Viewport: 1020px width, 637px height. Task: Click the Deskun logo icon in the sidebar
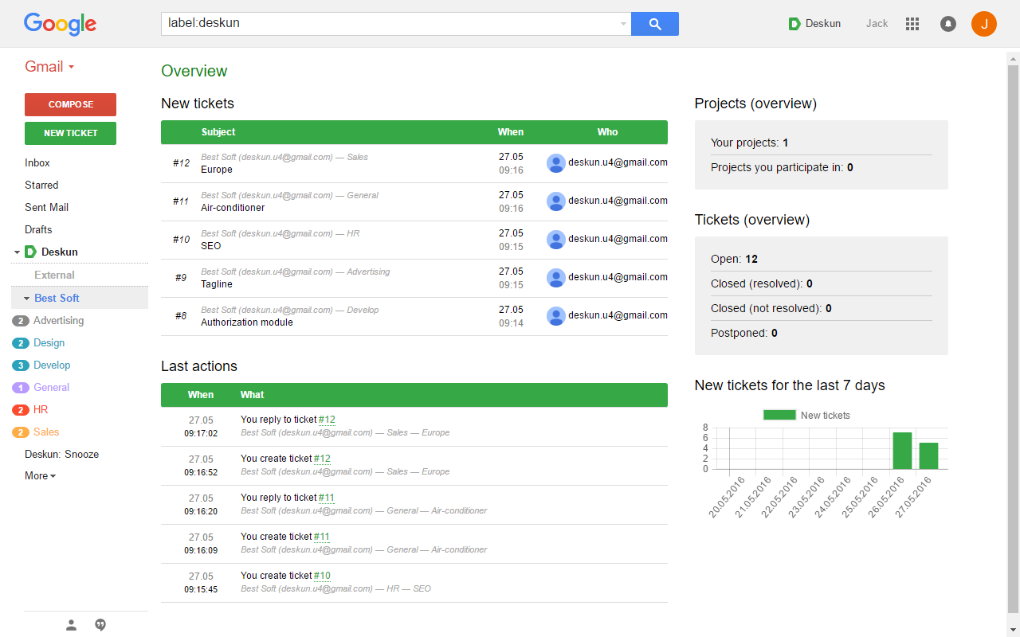click(30, 252)
